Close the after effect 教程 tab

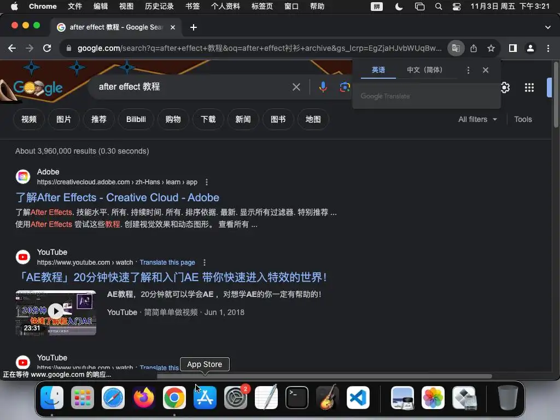[172, 27]
